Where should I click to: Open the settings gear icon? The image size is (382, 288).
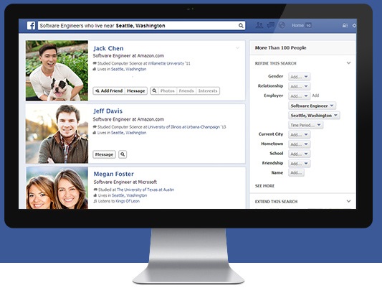[355, 25]
